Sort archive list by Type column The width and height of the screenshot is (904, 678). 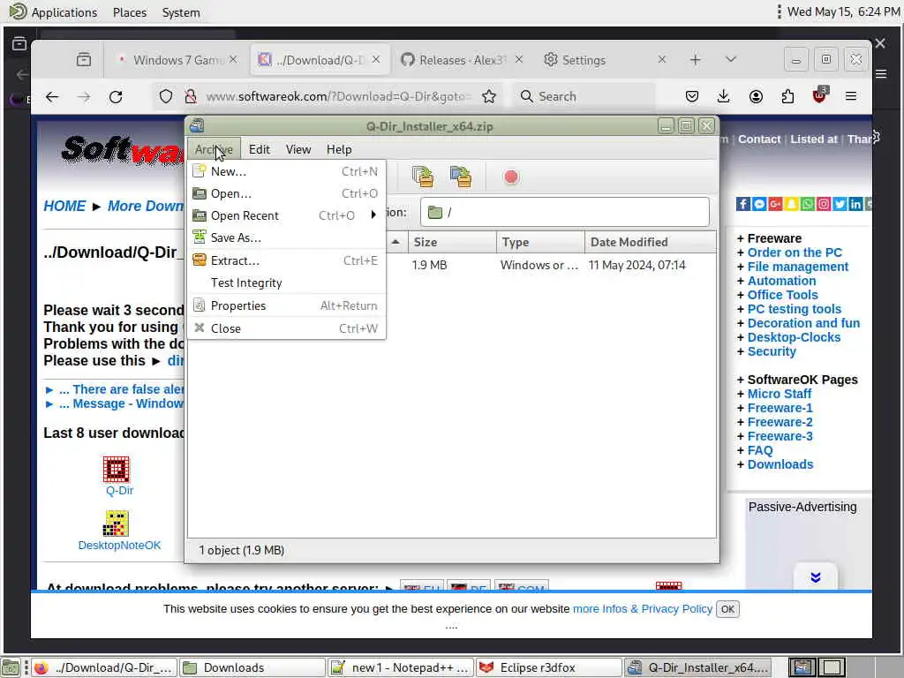(540, 242)
